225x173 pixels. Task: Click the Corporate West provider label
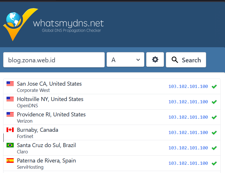33,90
